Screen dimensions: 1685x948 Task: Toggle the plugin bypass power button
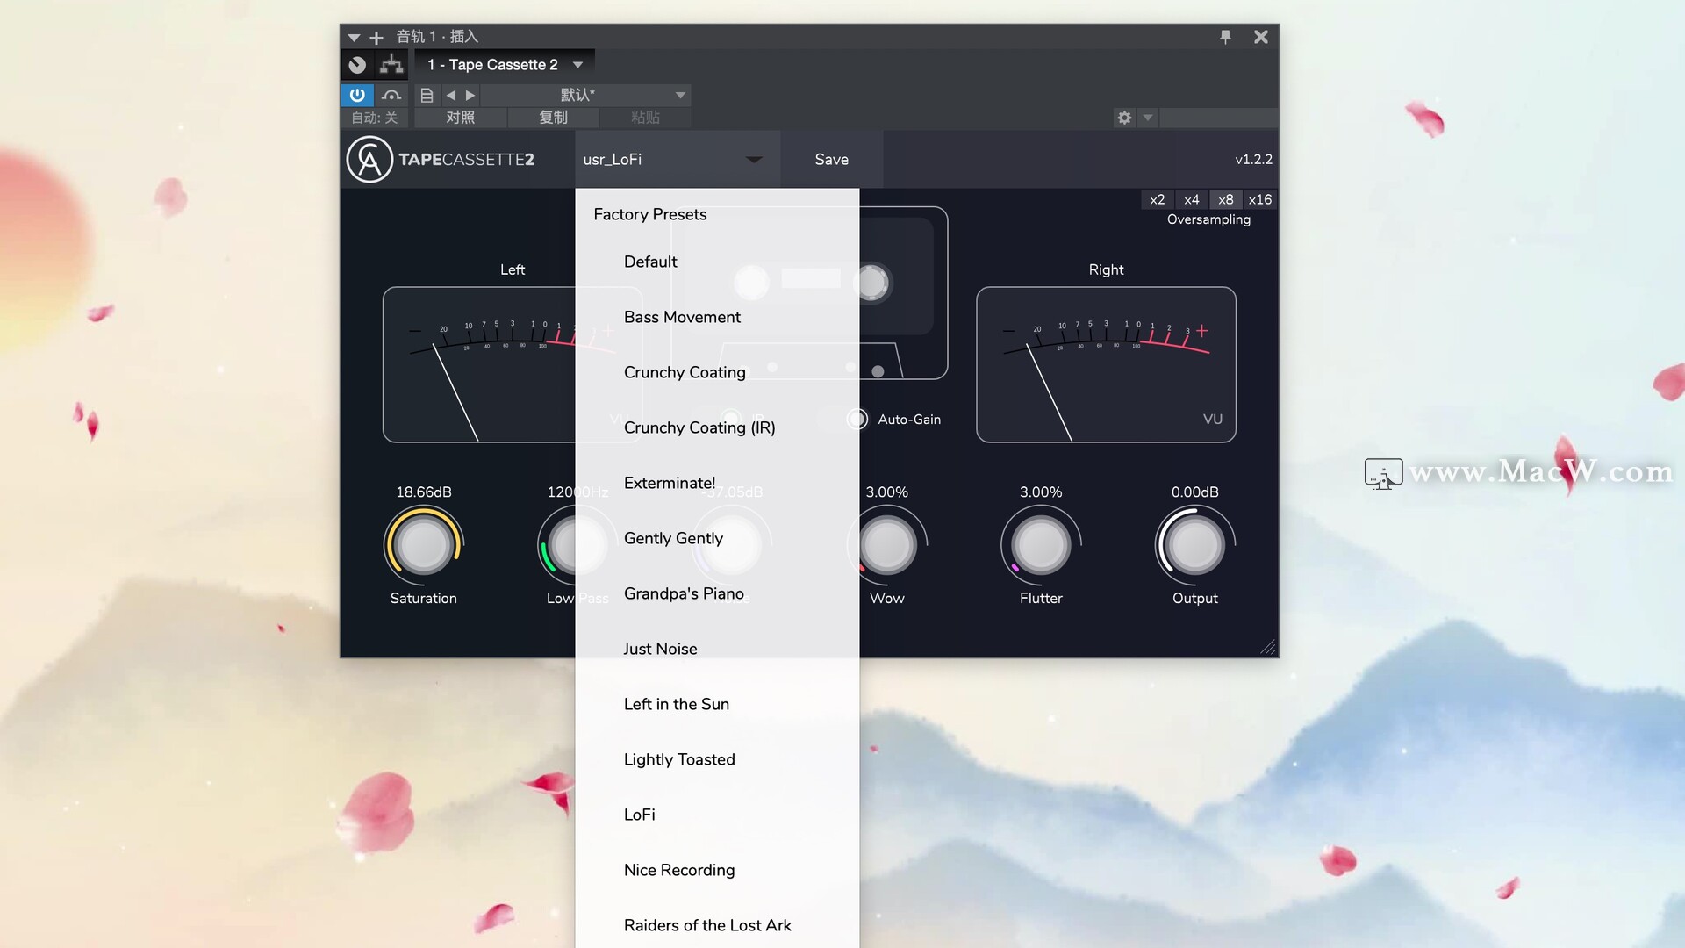pos(357,95)
